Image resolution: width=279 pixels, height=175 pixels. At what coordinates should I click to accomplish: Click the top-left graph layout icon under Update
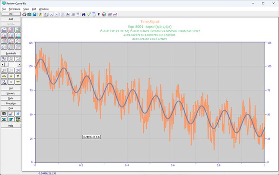pyautogui.click(x=4, y=29)
